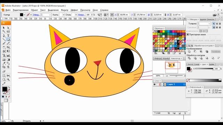Switch to the Кисти tab
The width and height of the screenshot is (223, 125).
[x=190, y=64]
